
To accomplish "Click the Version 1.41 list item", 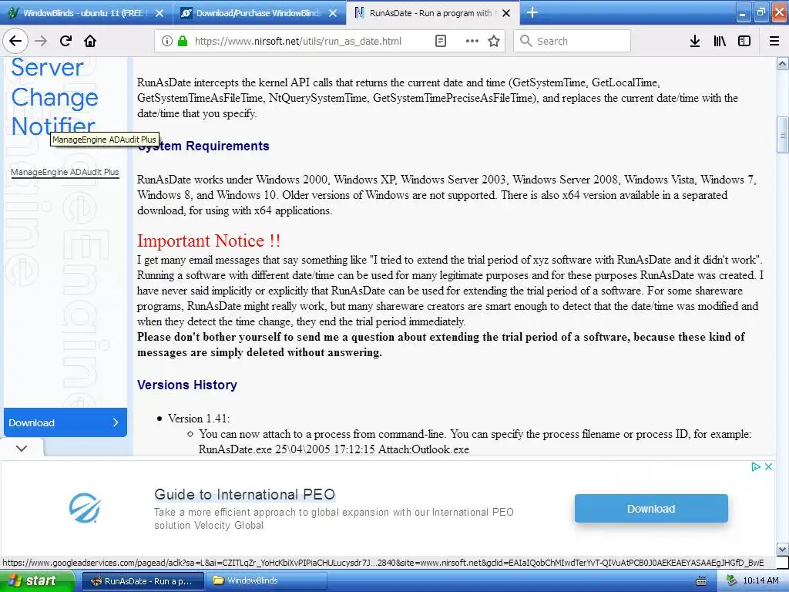I will pos(199,419).
